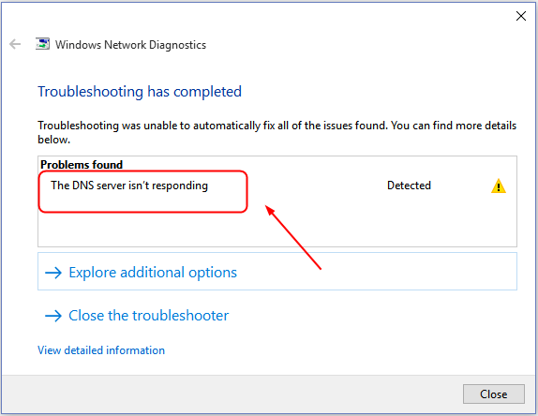This screenshot has width=538, height=416.
Task: Click the arrow icon beside Explore additional options
Action: tap(53, 273)
